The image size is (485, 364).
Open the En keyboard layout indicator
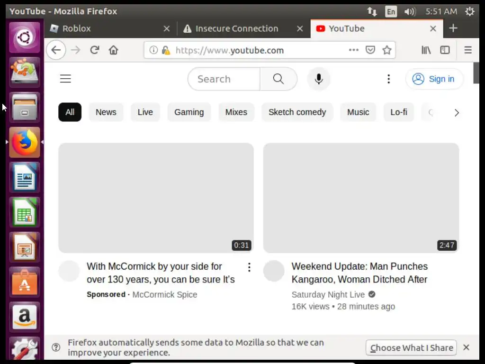tap(391, 12)
